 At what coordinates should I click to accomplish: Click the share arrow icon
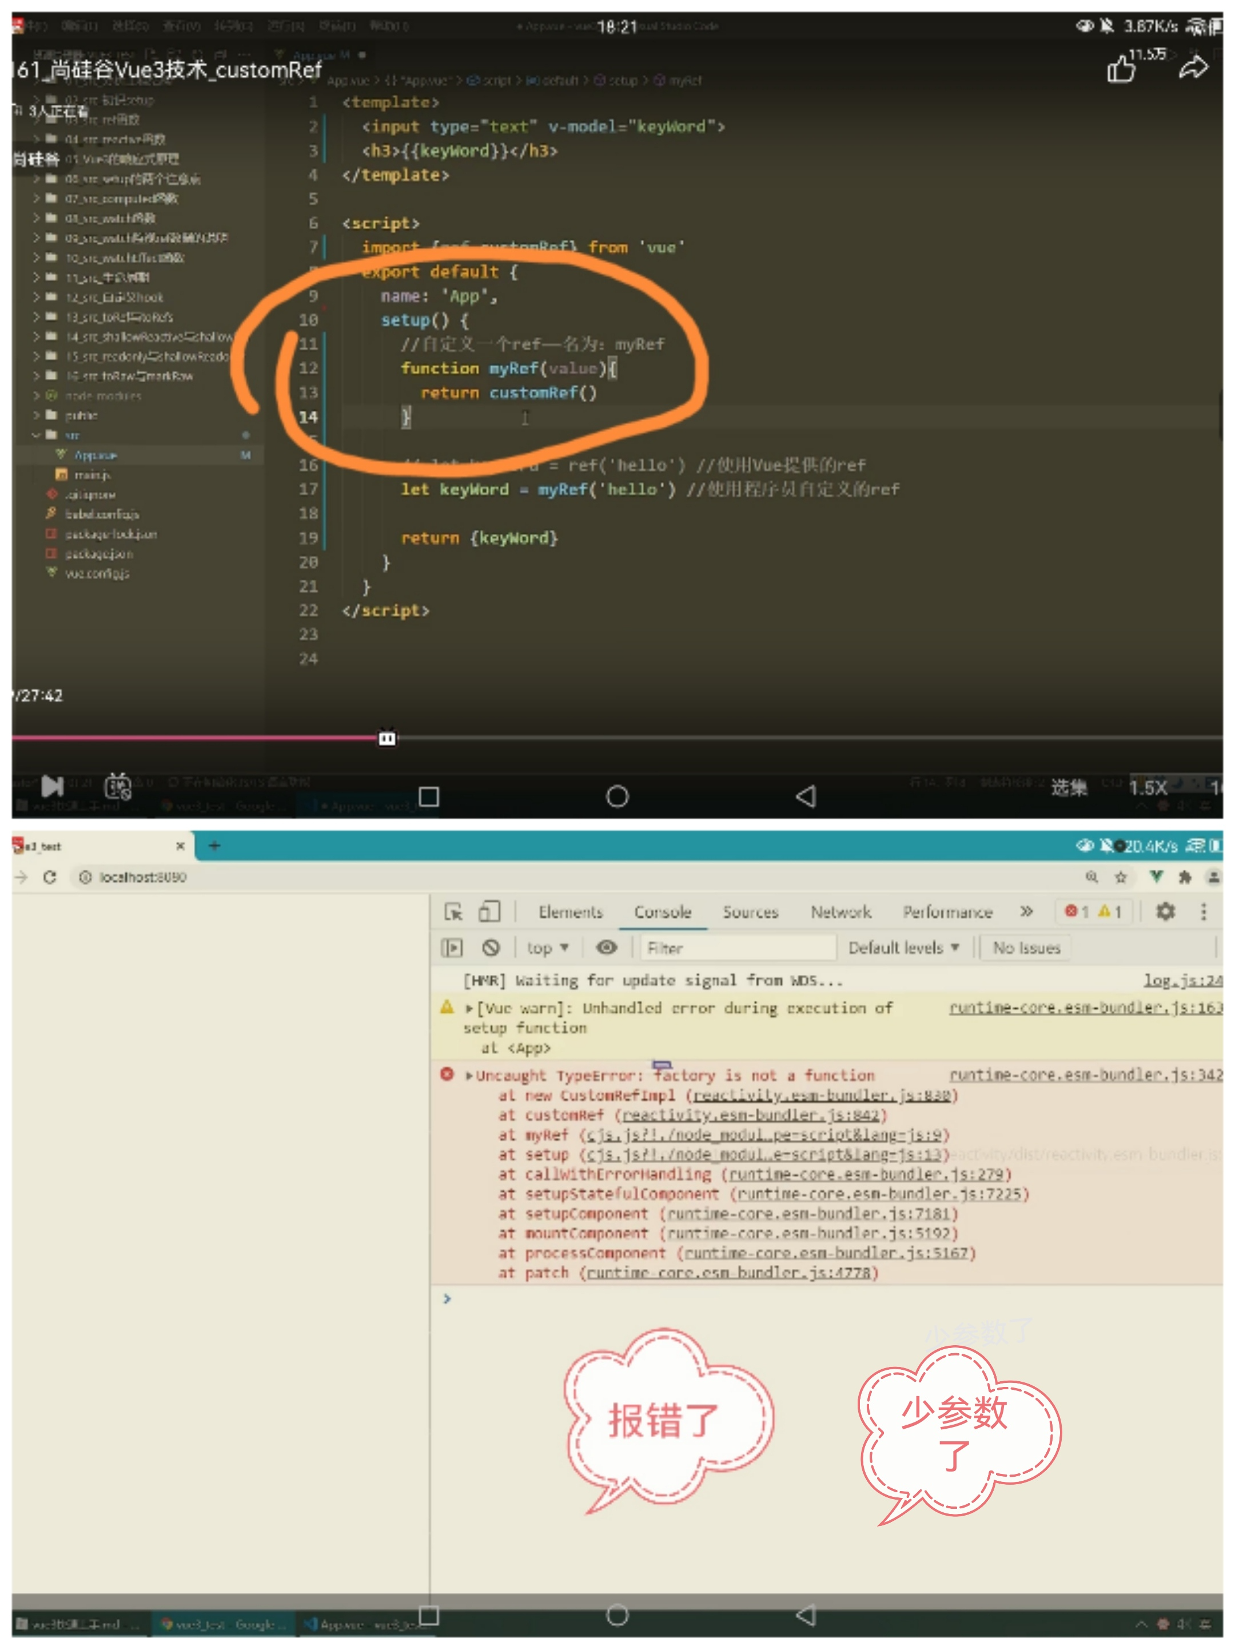[x=1193, y=68]
